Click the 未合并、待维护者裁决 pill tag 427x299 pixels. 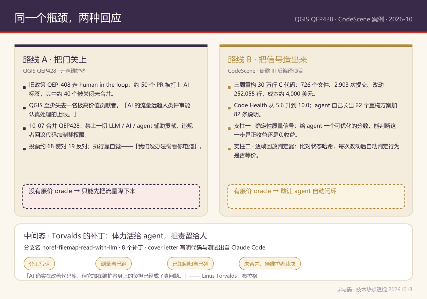(x=270, y=264)
